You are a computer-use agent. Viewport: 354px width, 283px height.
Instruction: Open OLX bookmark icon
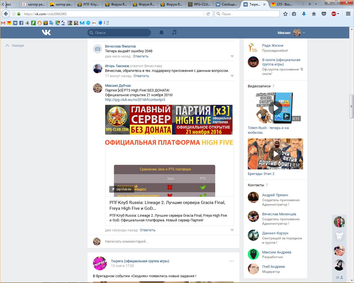pos(94,23)
